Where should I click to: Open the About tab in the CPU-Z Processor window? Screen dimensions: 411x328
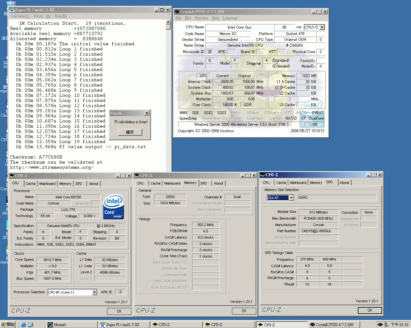94,184
